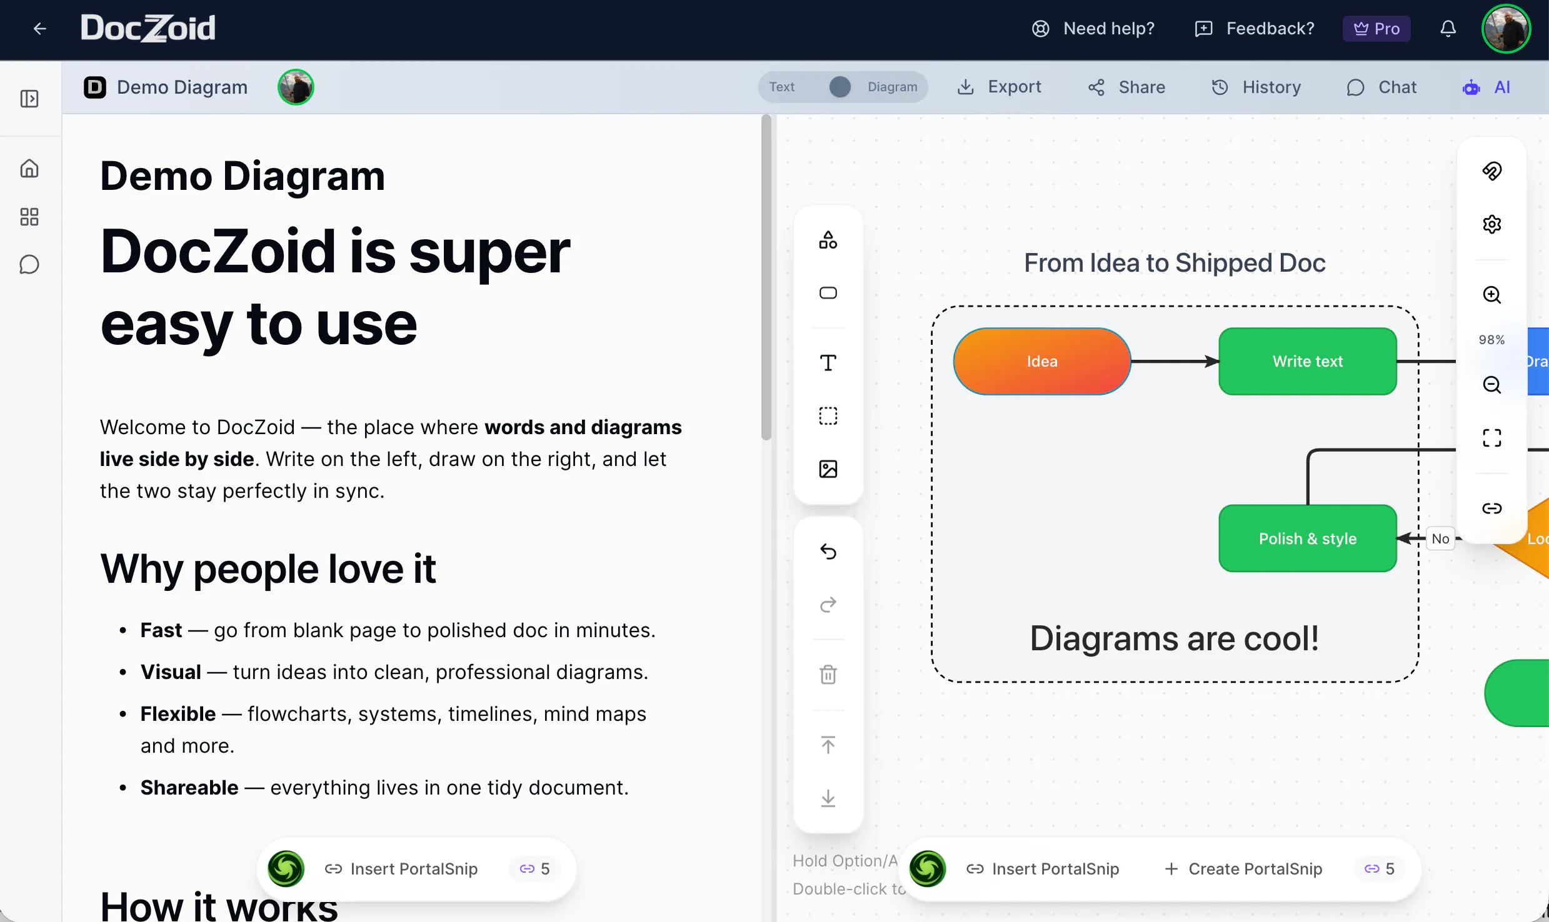Select the shapes tool in diagram toolbar

[828, 240]
